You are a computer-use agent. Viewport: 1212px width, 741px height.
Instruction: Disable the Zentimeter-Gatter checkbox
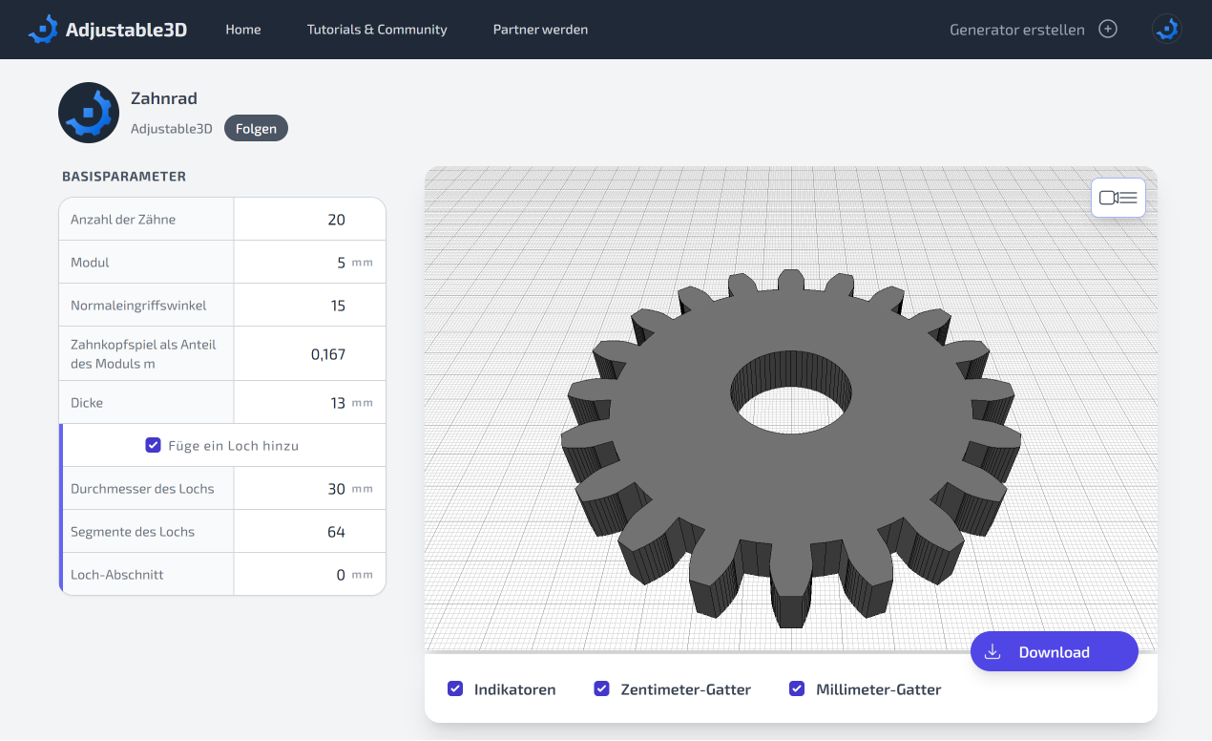coord(601,688)
